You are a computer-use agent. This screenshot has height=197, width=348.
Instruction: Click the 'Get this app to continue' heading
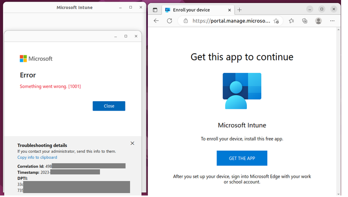(x=242, y=57)
